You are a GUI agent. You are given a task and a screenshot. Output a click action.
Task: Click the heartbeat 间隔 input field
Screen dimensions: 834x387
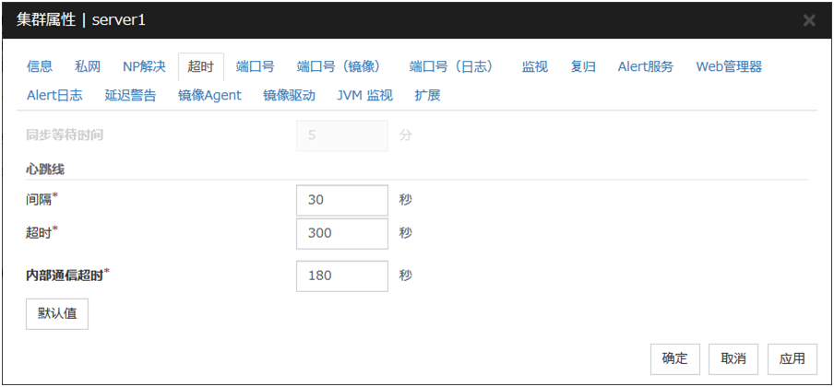342,200
